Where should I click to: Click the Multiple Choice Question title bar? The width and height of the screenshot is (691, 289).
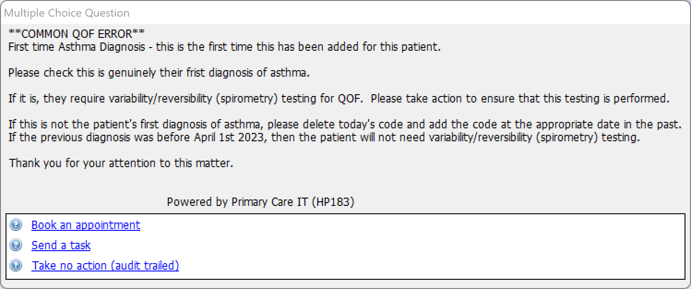pos(345,13)
